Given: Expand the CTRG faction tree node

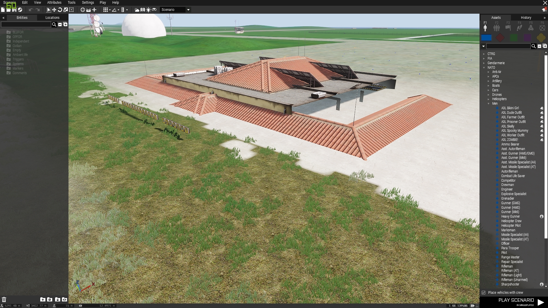Looking at the screenshot, I should (484, 54).
